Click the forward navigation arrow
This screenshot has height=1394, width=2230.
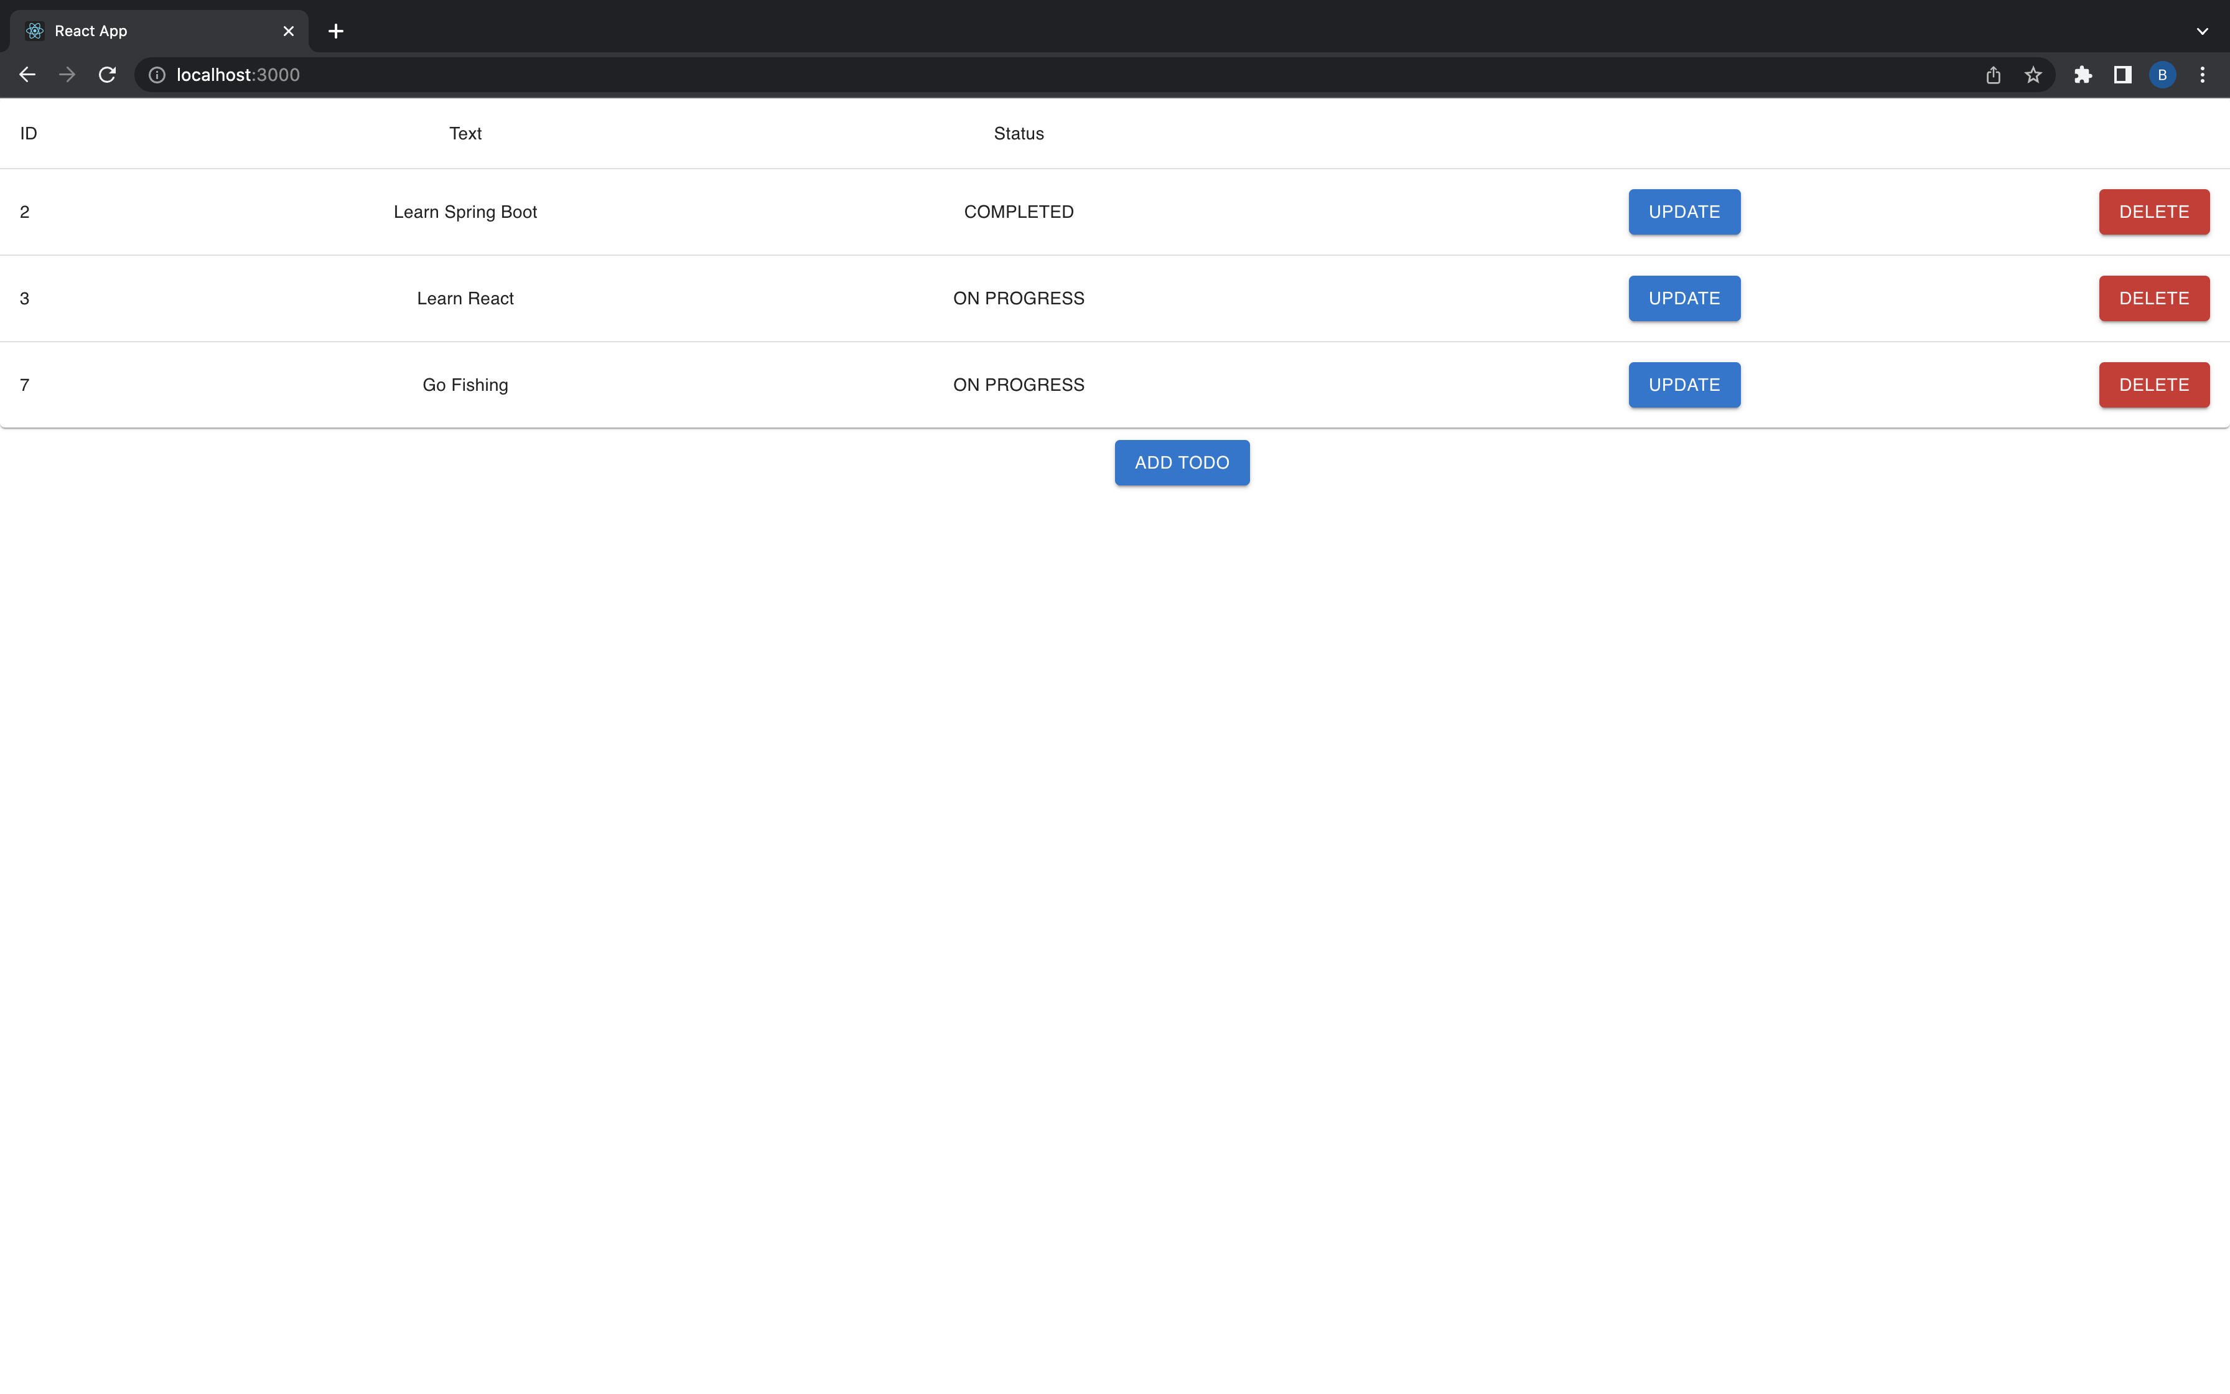click(67, 75)
